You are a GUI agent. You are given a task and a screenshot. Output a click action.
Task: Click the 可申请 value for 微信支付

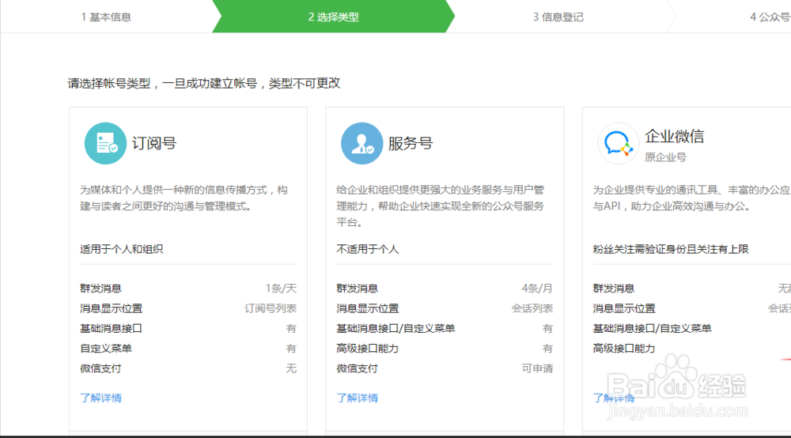tap(537, 368)
